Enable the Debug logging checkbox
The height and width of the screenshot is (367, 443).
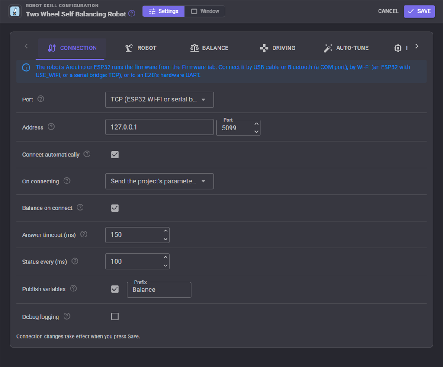(115, 316)
